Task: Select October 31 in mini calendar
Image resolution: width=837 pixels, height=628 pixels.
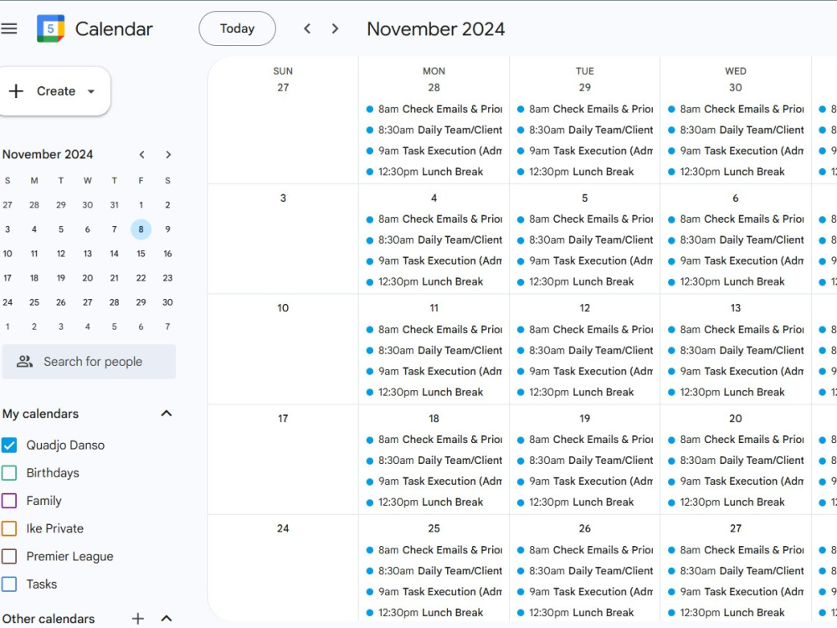Action: [x=114, y=204]
